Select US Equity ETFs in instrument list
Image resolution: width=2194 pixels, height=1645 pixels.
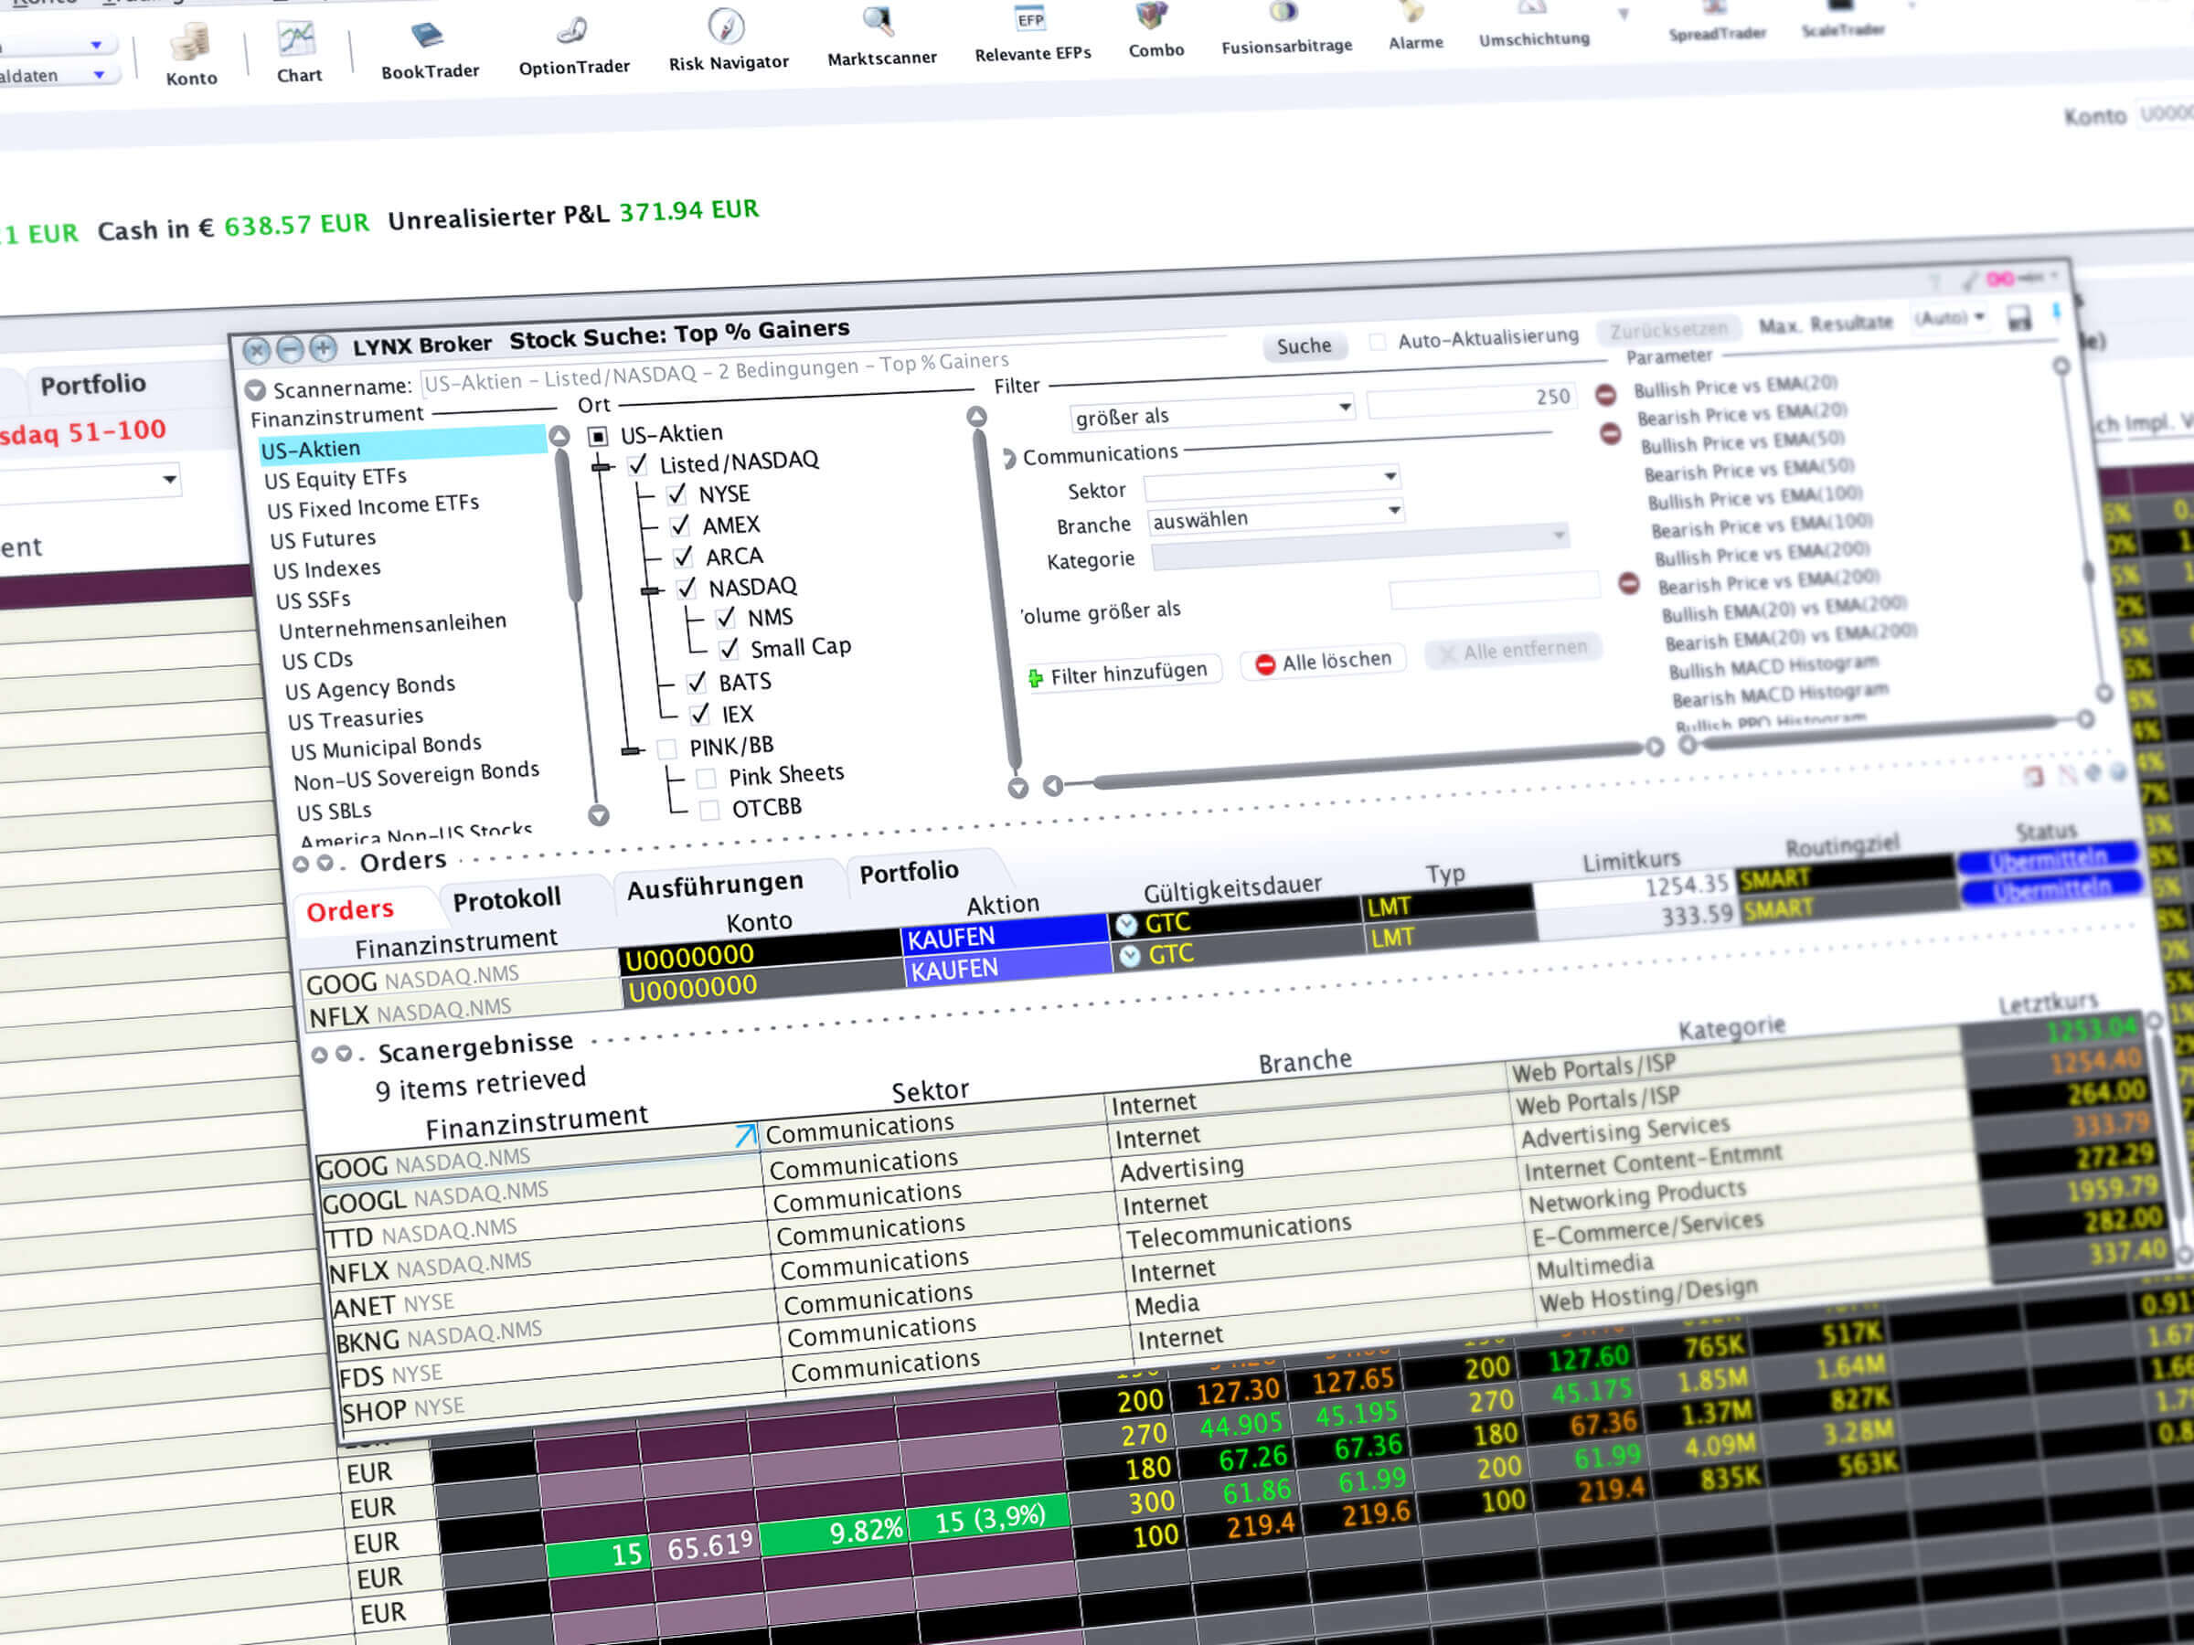point(335,479)
